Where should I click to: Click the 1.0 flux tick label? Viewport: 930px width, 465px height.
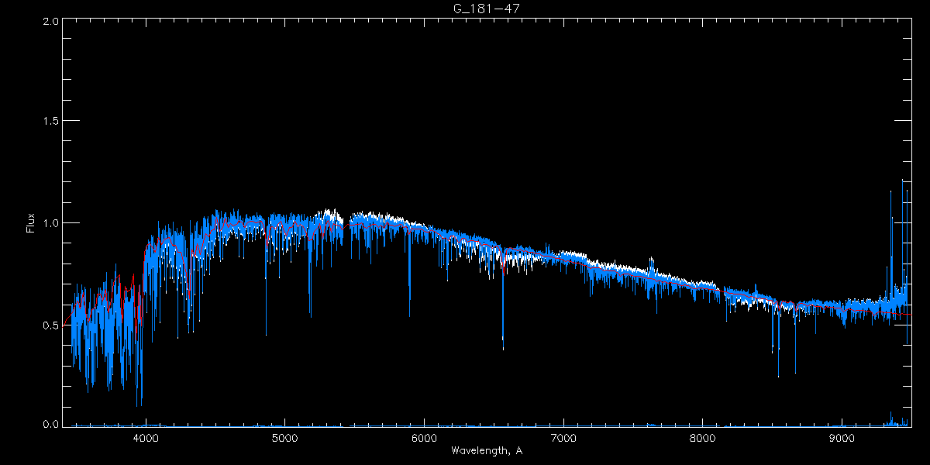click(51, 223)
